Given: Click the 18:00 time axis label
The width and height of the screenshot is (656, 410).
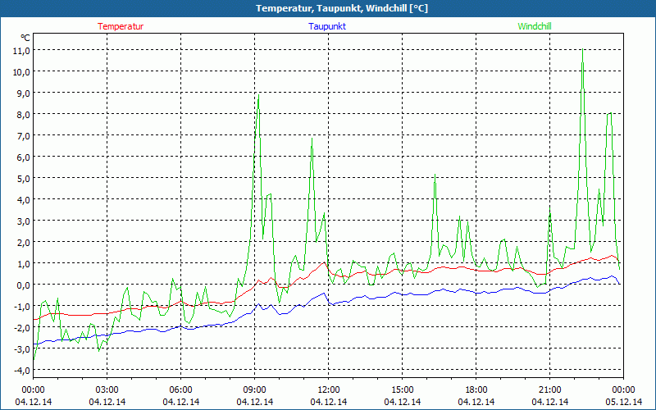Looking at the screenshot, I should pos(476,389).
